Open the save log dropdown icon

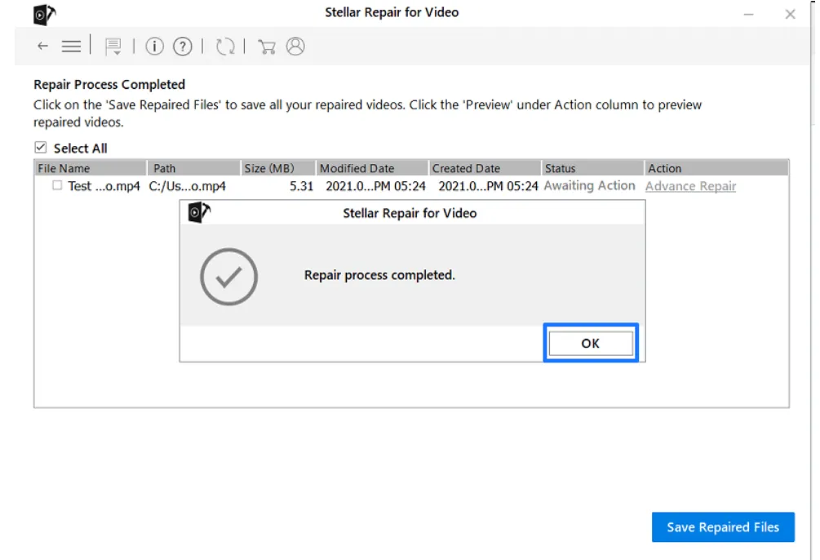113,47
